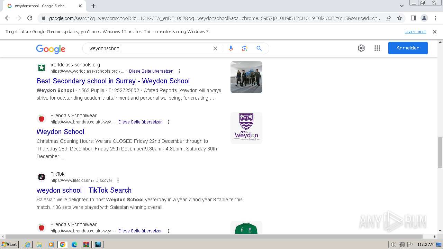The image size is (443, 249).
Task: Open weydon school TikTok Search result
Action: (x=84, y=190)
